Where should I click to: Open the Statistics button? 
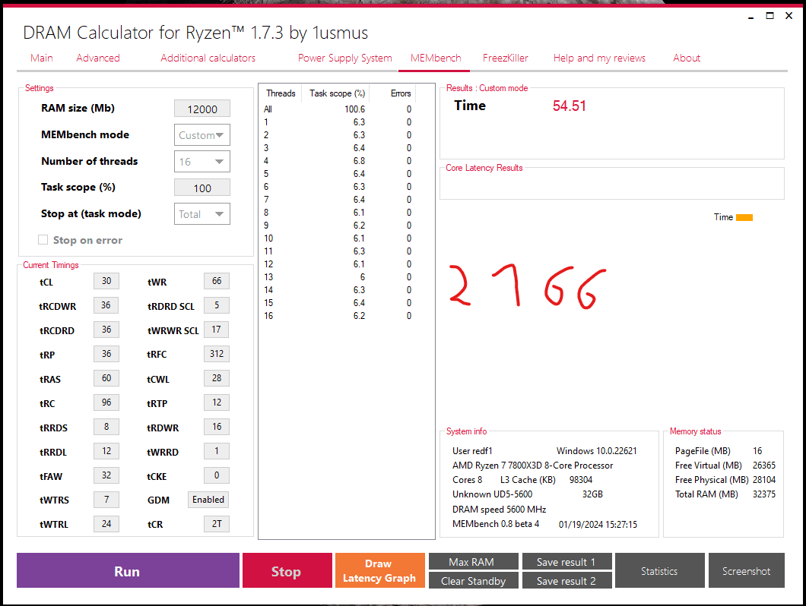[x=659, y=570]
